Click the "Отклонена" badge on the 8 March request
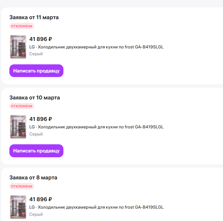Screen dimensions: 223x221 pyautogui.click(x=22, y=186)
